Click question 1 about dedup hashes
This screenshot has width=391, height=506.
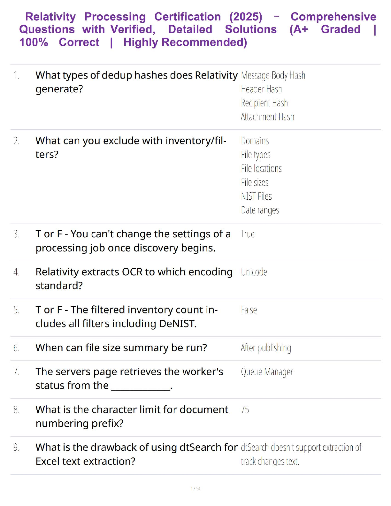(136, 82)
